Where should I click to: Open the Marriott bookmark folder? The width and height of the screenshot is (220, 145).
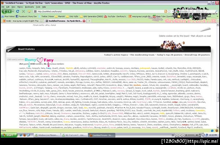click(60, 17)
